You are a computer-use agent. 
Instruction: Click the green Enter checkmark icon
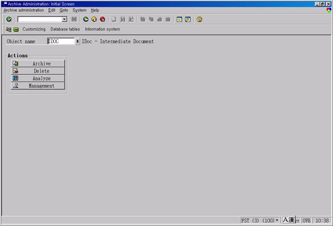(9, 19)
